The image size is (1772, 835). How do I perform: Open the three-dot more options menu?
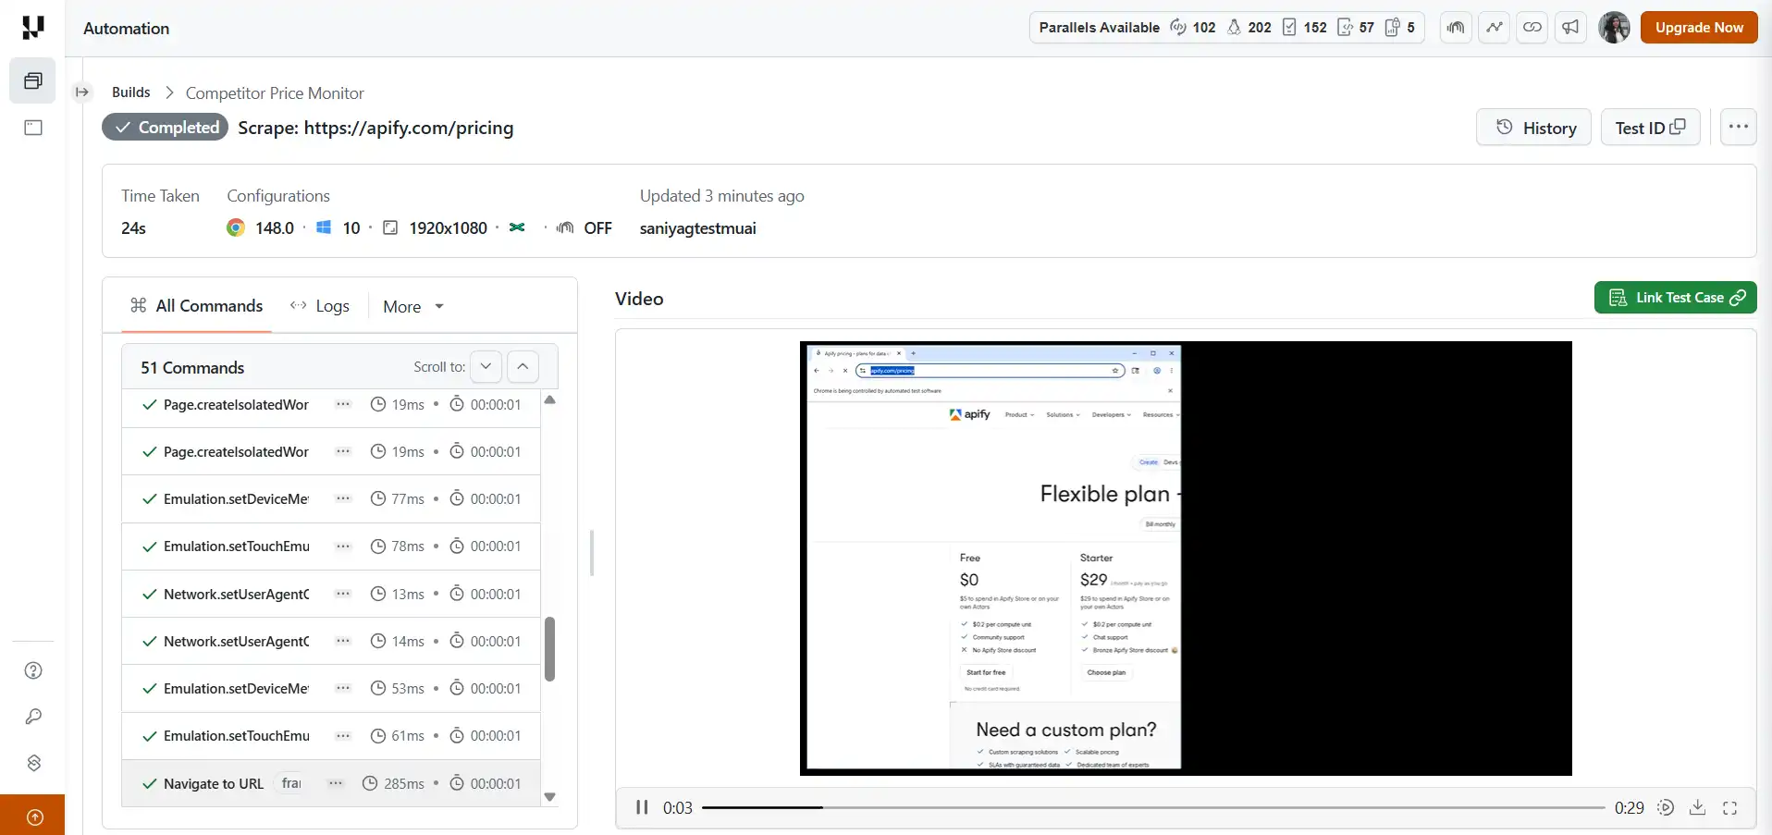(1738, 128)
